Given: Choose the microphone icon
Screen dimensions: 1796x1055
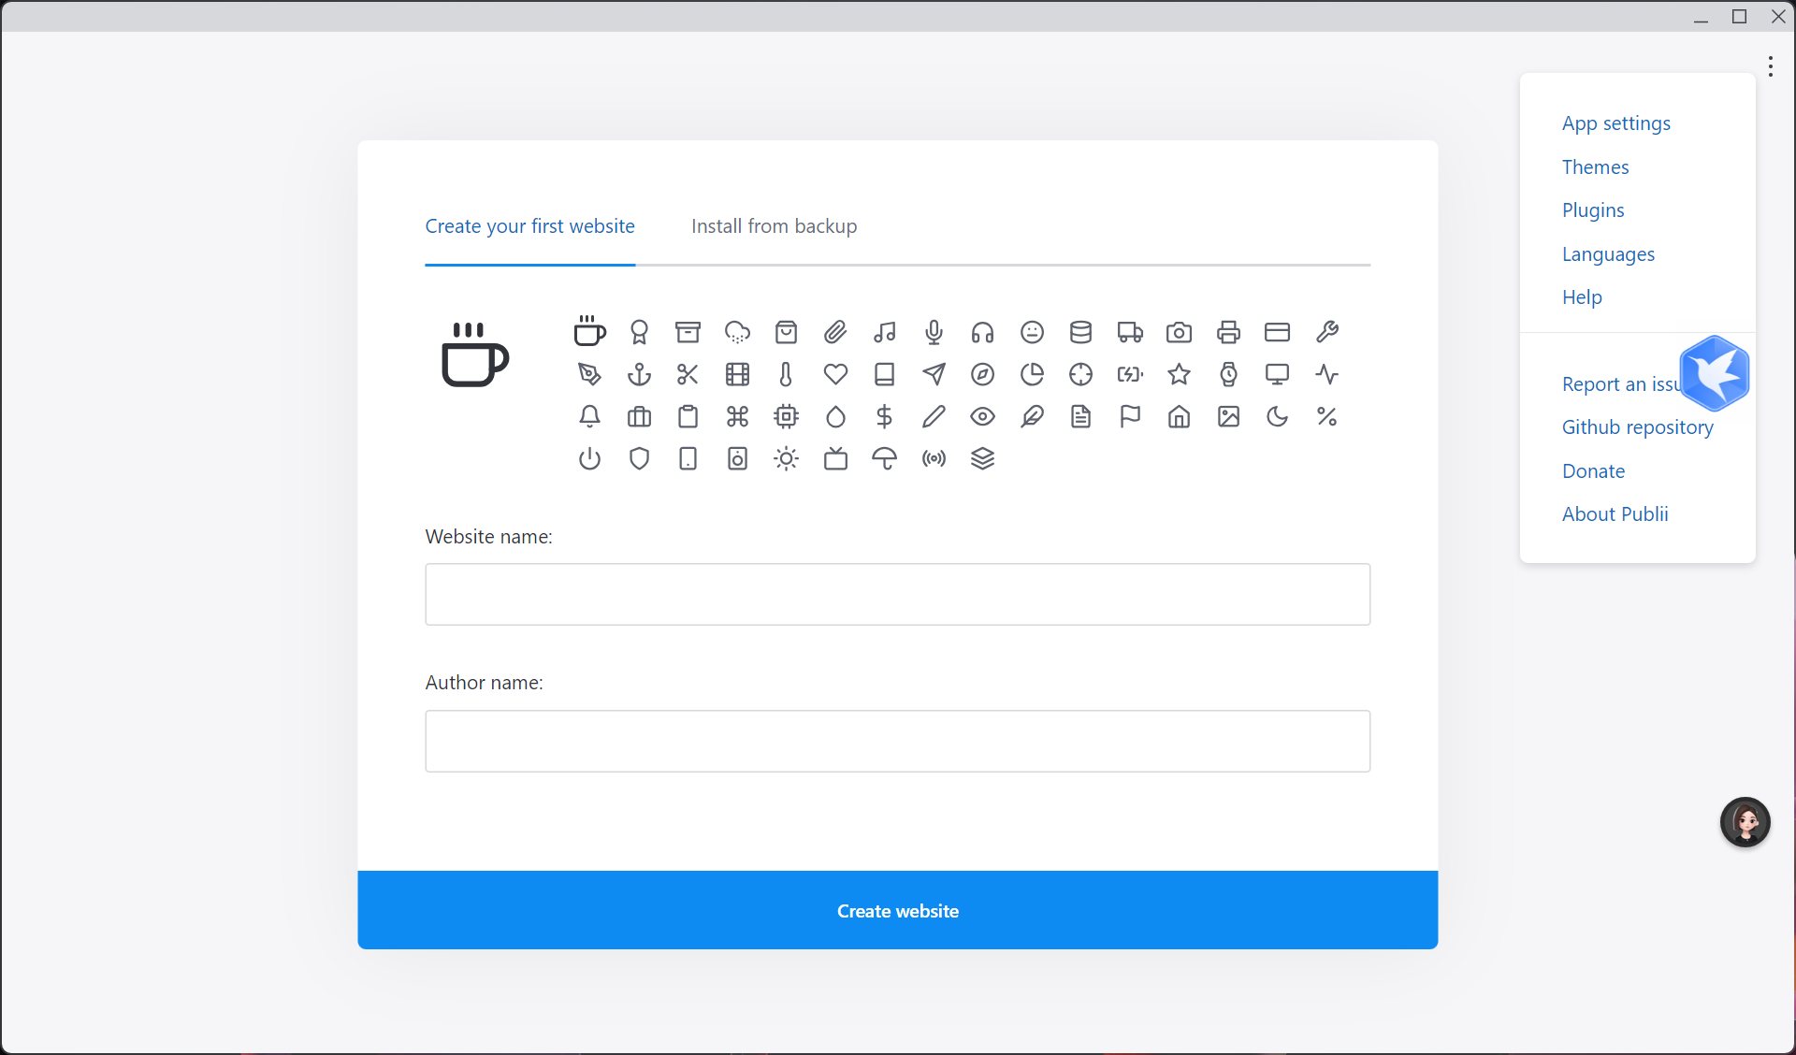Looking at the screenshot, I should point(934,332).
